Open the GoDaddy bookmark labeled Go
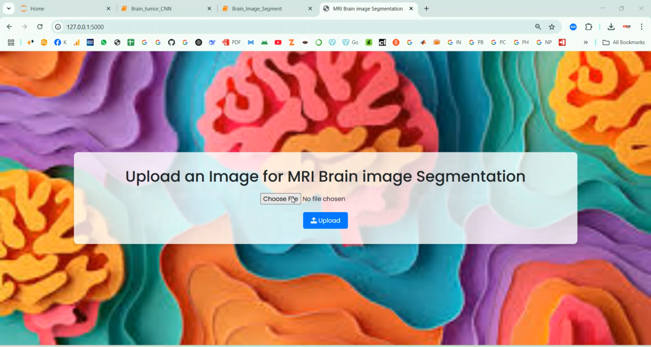Screen dimensions: 651x347 click(x=350, y=43)
